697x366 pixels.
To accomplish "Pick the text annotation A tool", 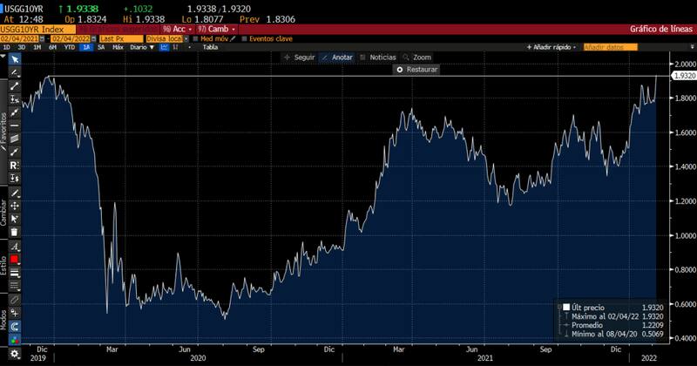I will [x=14, y=247].
